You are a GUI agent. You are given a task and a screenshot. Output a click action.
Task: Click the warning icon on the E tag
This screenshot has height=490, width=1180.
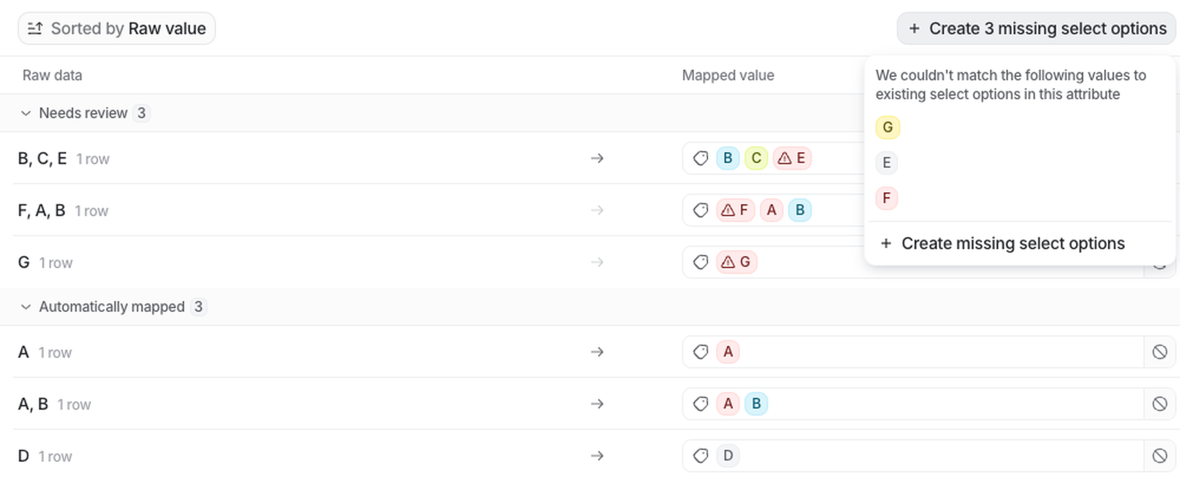(785, 158)
